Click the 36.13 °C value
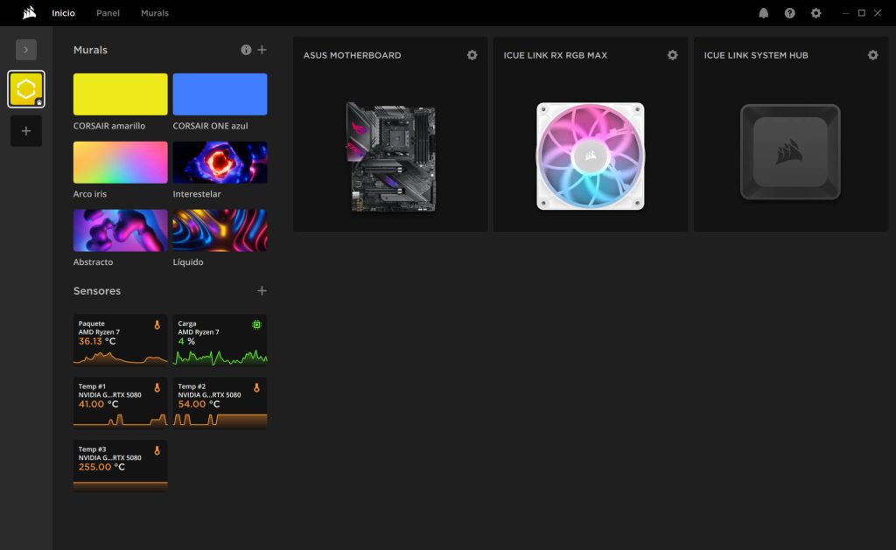 [x=97, y=341]
